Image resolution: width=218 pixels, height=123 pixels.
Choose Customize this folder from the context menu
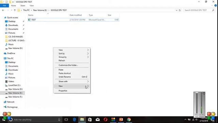tap(72, 65)
